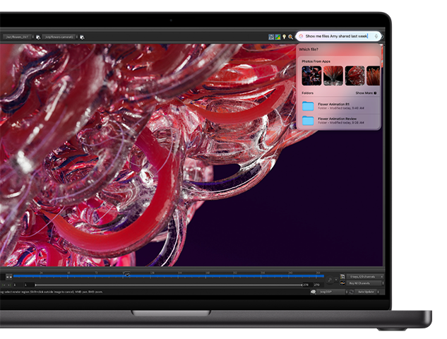Open the second red fan-shaped photo thumbnail
The width and height of the screenshot is (447, 339).
coord(333,76)
